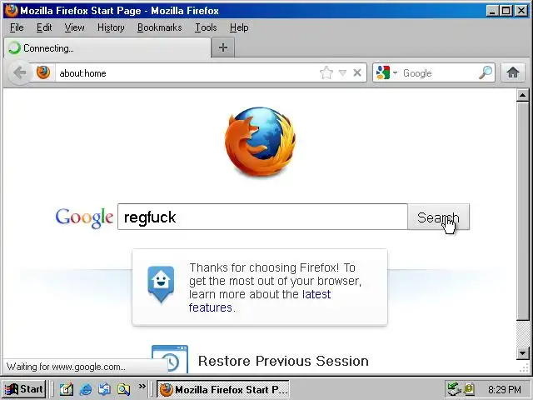Click the scroll up arrow
This screenshot has height=400, width=533.
tap(522, 95)
